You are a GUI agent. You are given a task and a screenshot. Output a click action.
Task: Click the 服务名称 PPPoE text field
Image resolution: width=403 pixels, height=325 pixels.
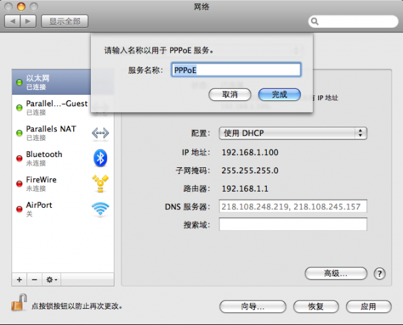point(236,70)
